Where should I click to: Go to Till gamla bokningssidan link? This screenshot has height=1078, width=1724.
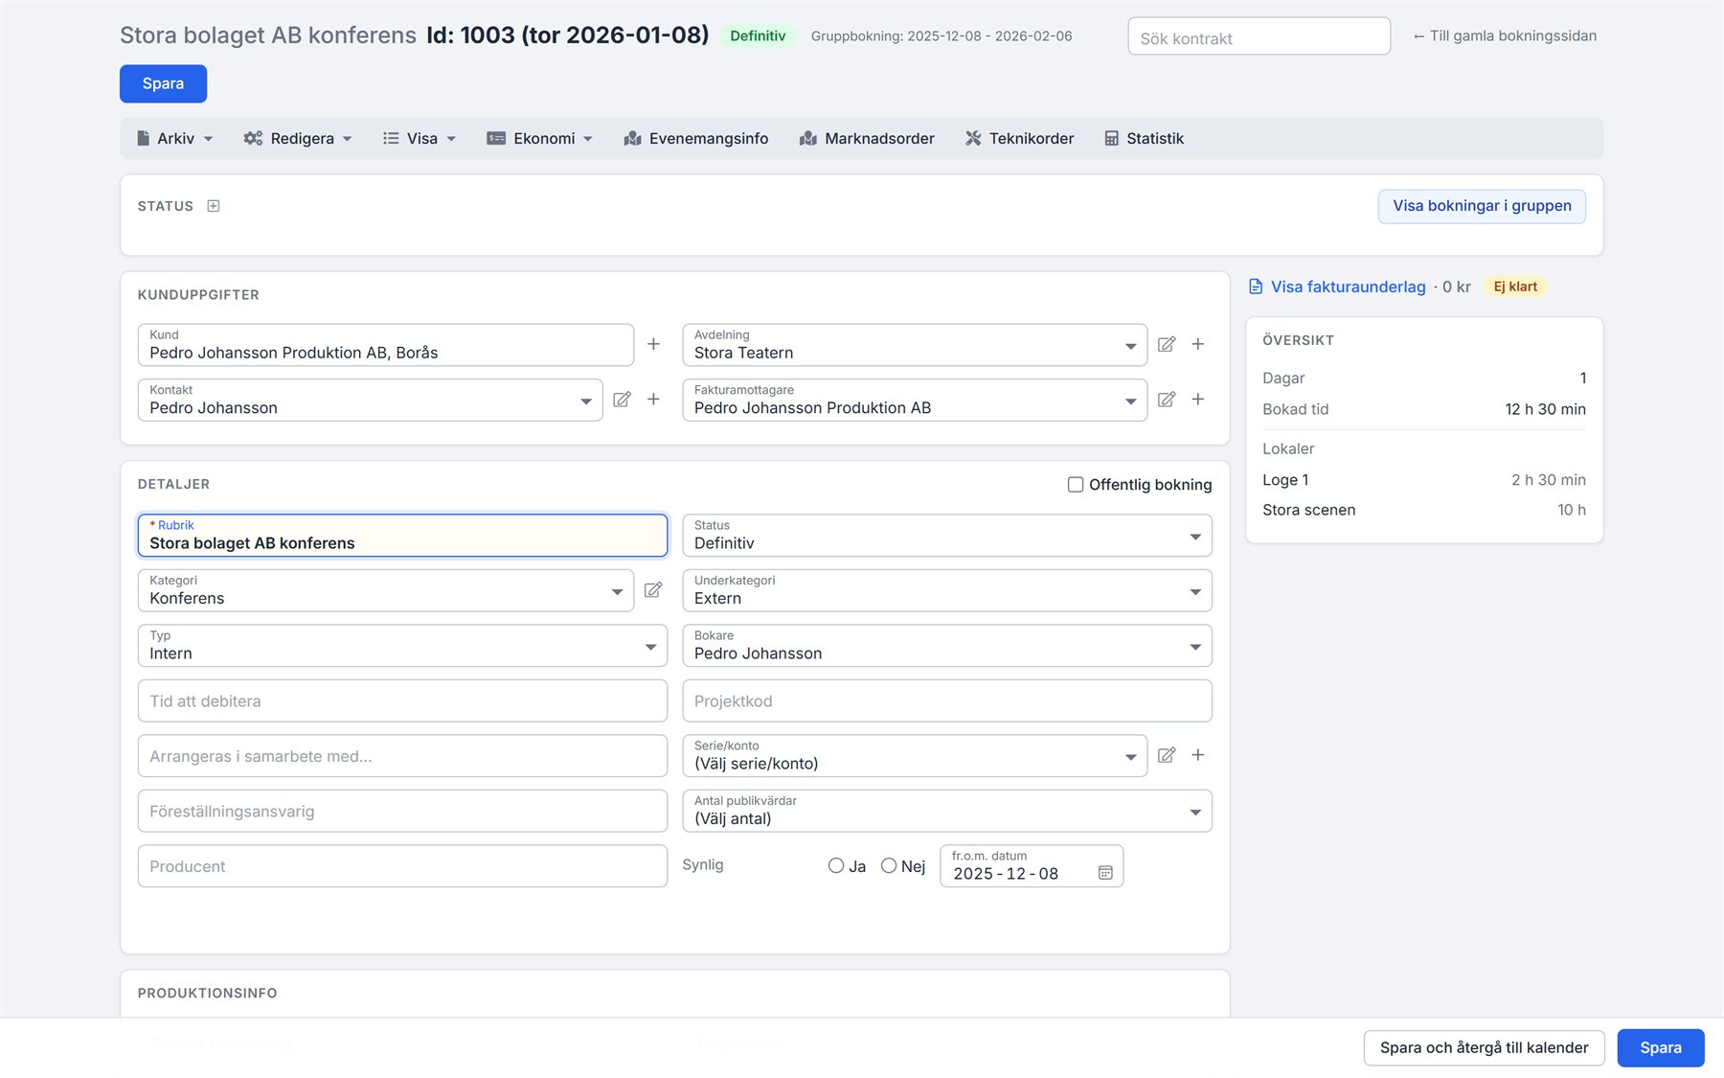click(1505, 36)
